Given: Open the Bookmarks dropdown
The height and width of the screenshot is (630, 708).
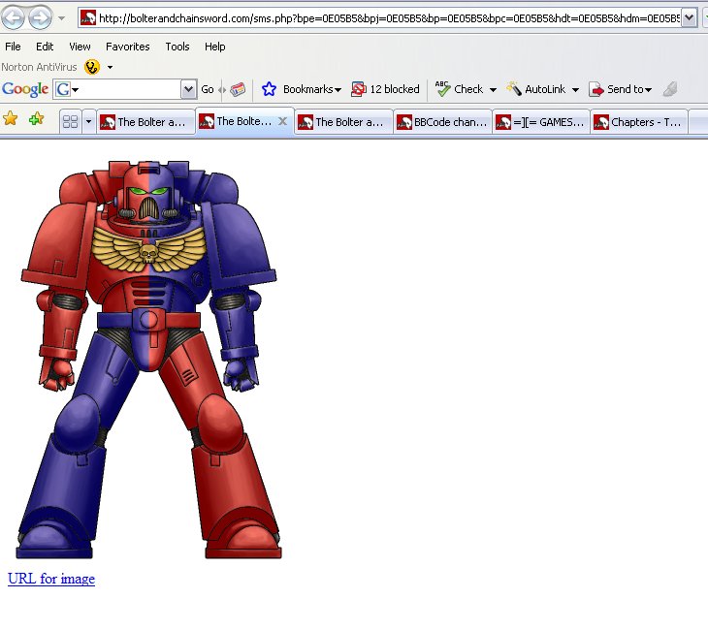Looking at the screenshot, I should coord(312,89).
